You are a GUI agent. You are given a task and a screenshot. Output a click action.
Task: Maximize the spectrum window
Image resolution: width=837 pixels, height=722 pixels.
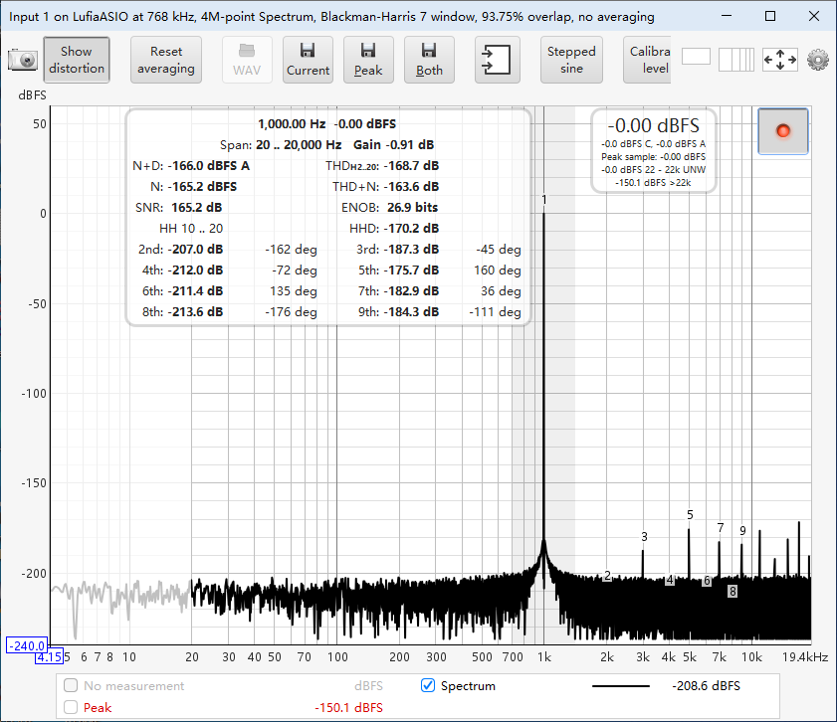point(769,16)
